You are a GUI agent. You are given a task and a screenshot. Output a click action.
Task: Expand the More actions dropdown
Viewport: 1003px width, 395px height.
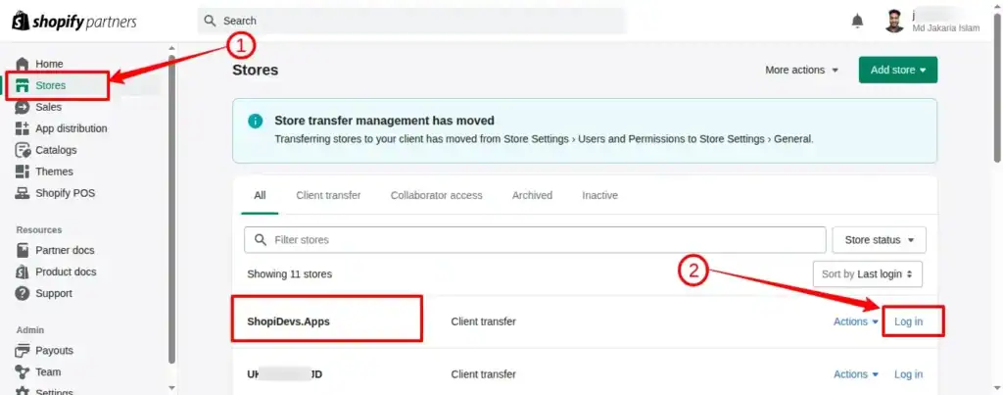coord(802,71)
